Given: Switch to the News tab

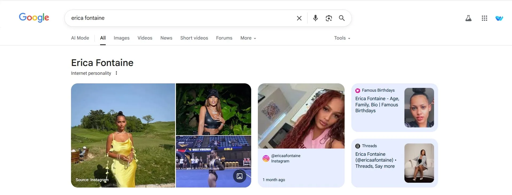Looking at the screenshot, I should 166,38.
